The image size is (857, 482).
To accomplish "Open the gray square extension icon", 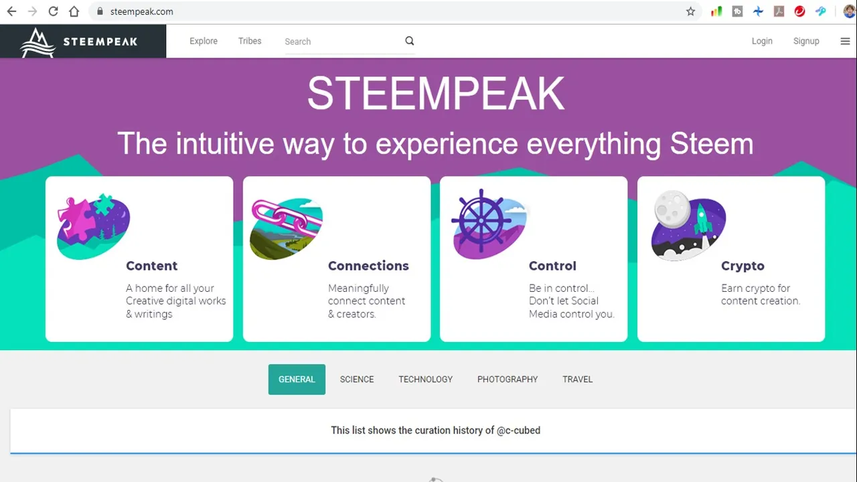I will pos(737,11).
